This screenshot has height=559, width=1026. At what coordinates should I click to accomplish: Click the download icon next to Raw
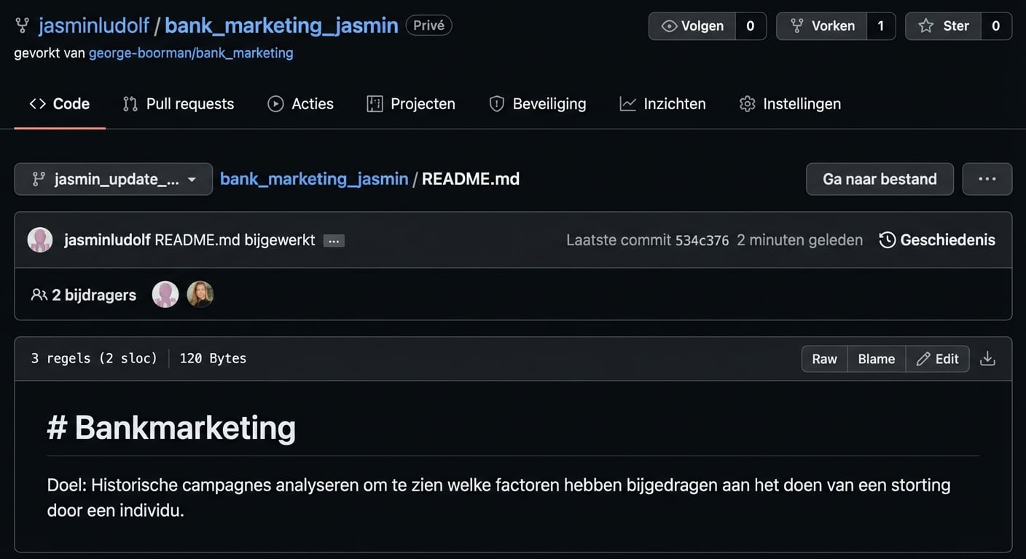click(987, 358)
